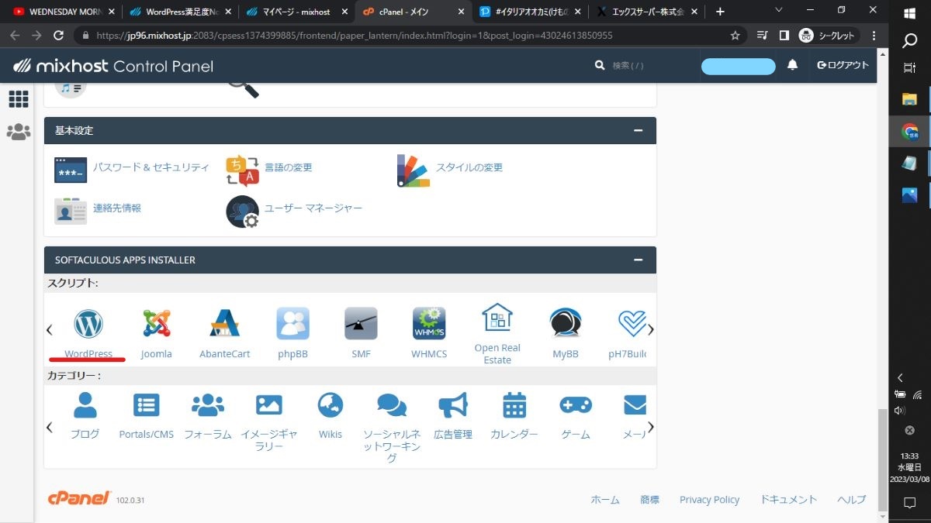Open File Explorer from taskbar
931x523 pixels.
click(x=910, y=98)
